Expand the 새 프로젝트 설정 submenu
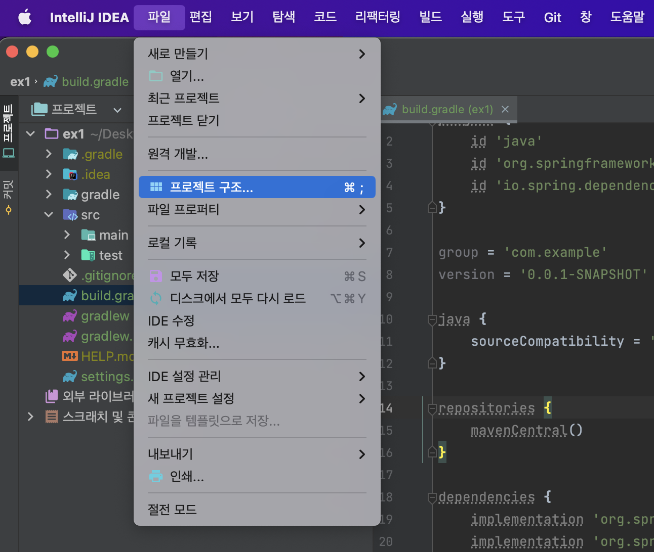The height and width of the screenshot is (552, 654). tap(257, 398)
